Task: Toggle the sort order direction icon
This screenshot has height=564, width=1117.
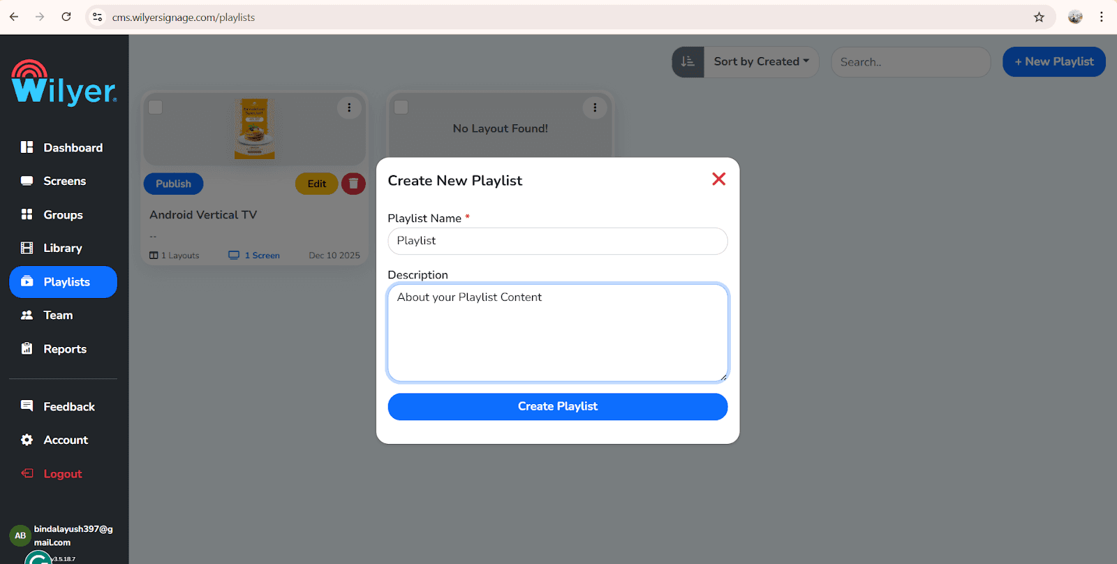Action: pos(688,61)
